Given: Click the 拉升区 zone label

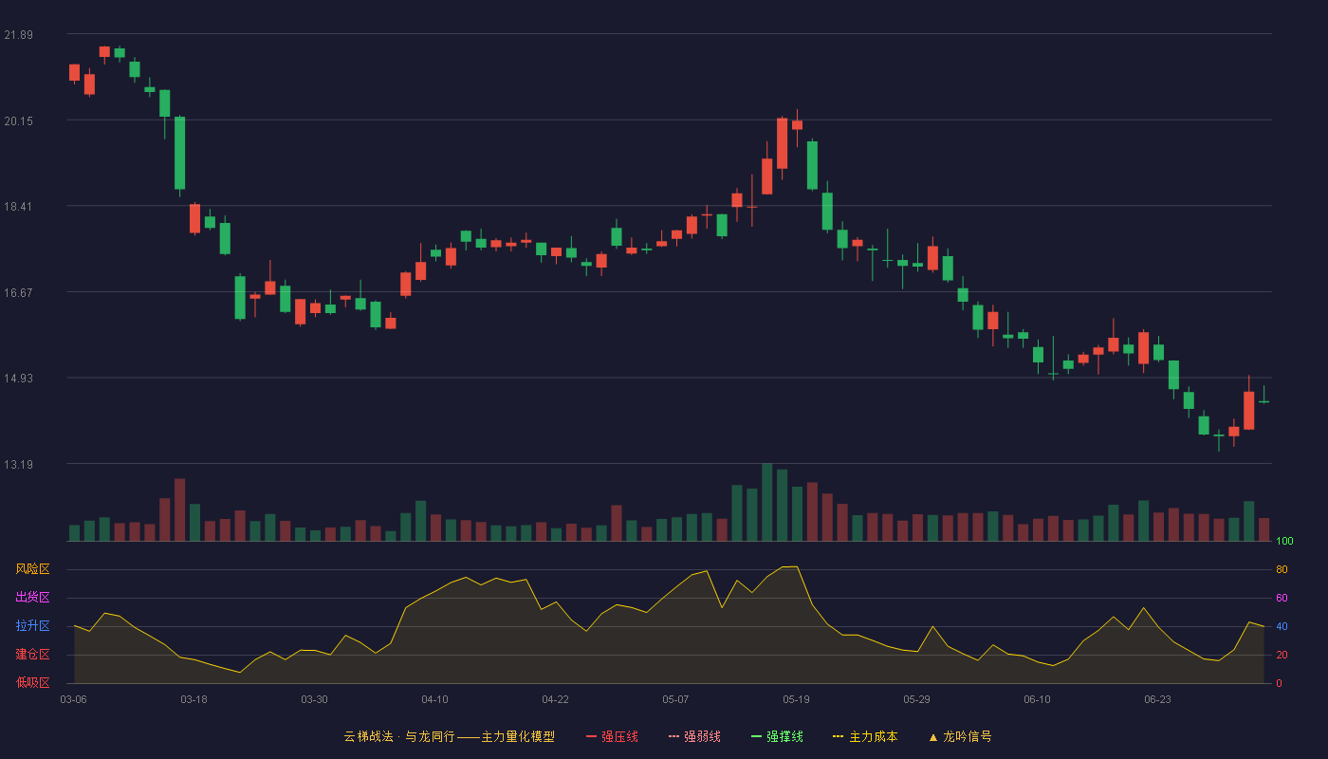Looking at the screenshot, I should [32, 626].
